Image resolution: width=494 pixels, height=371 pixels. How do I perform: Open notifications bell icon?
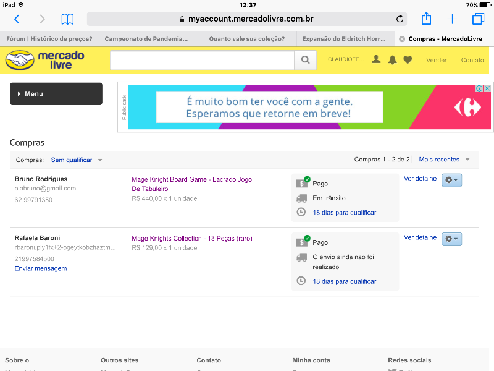(x=392, y=59)
